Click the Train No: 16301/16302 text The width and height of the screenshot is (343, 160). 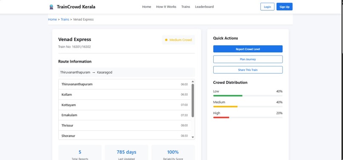tap(74, 47)
